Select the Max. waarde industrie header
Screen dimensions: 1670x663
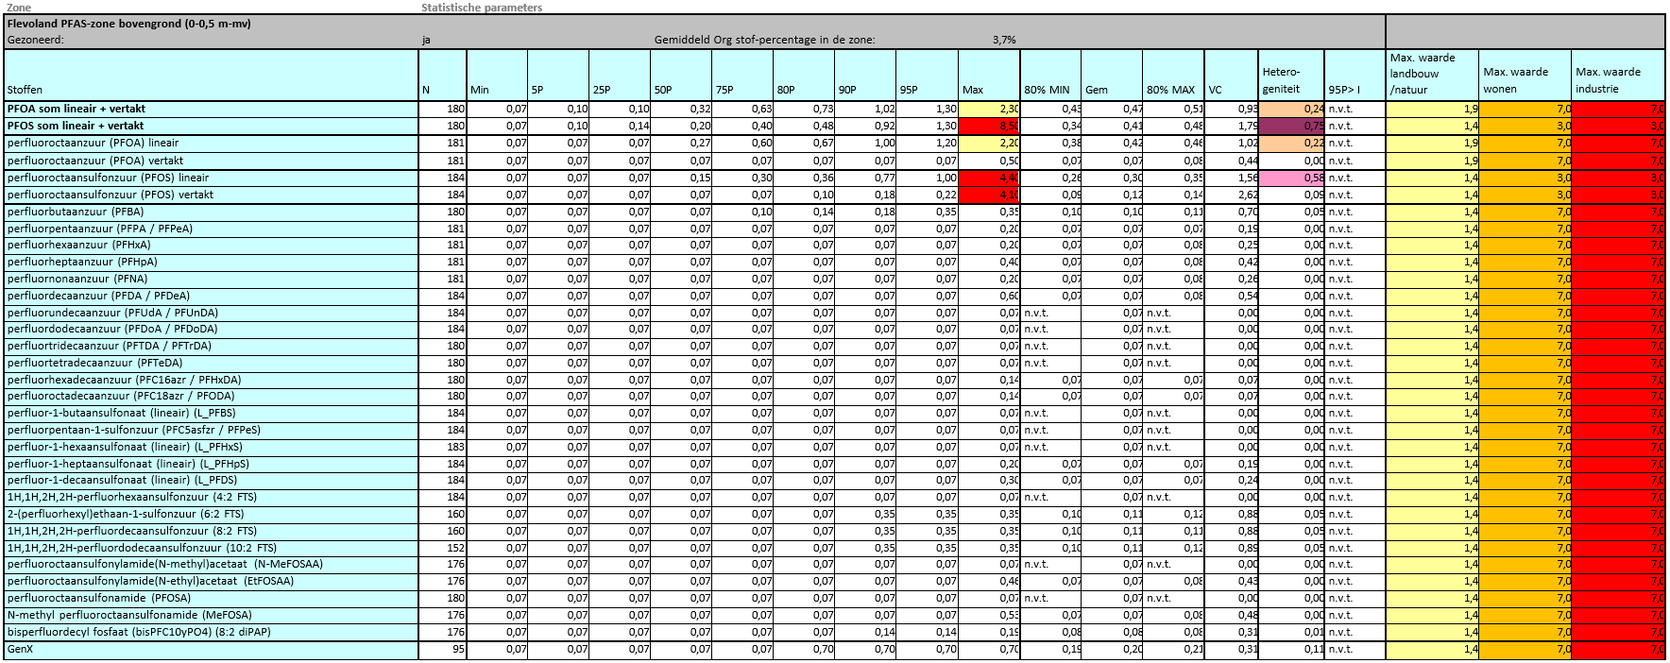point(1608,80)
